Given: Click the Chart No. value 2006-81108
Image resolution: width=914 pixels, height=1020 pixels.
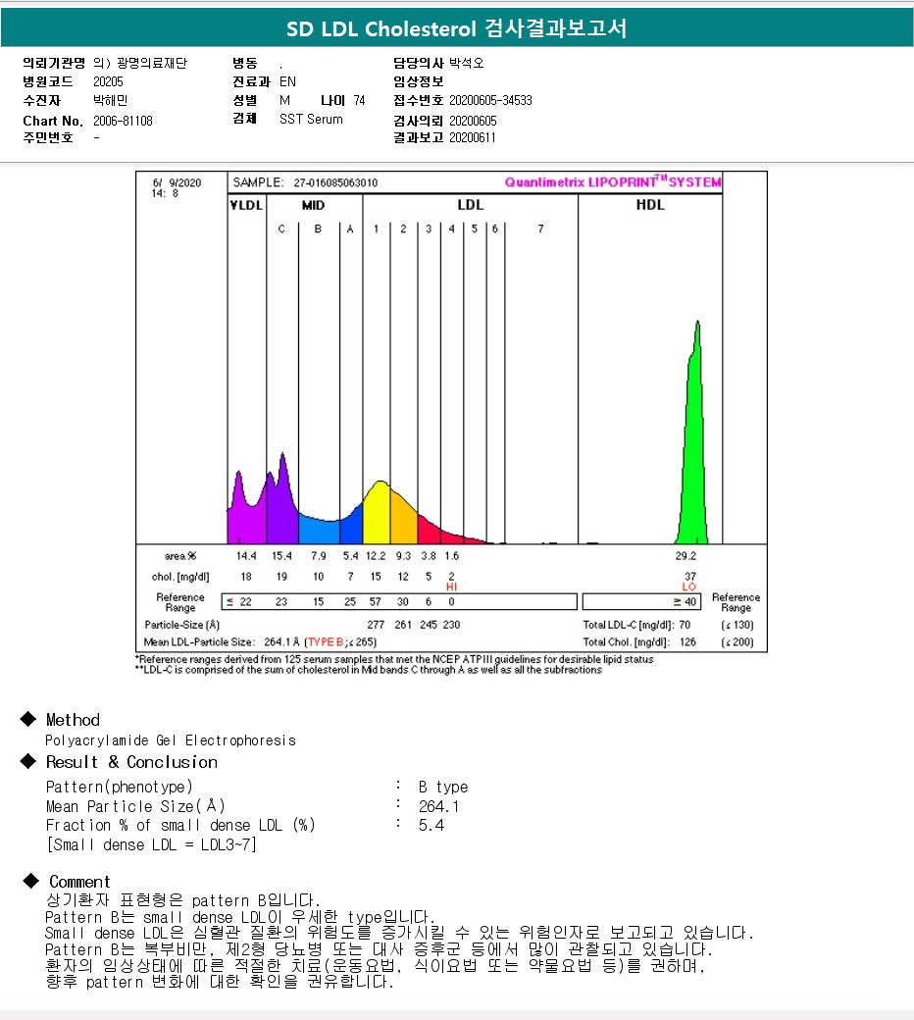Looking at the screenshot, I should coord(123,121).
